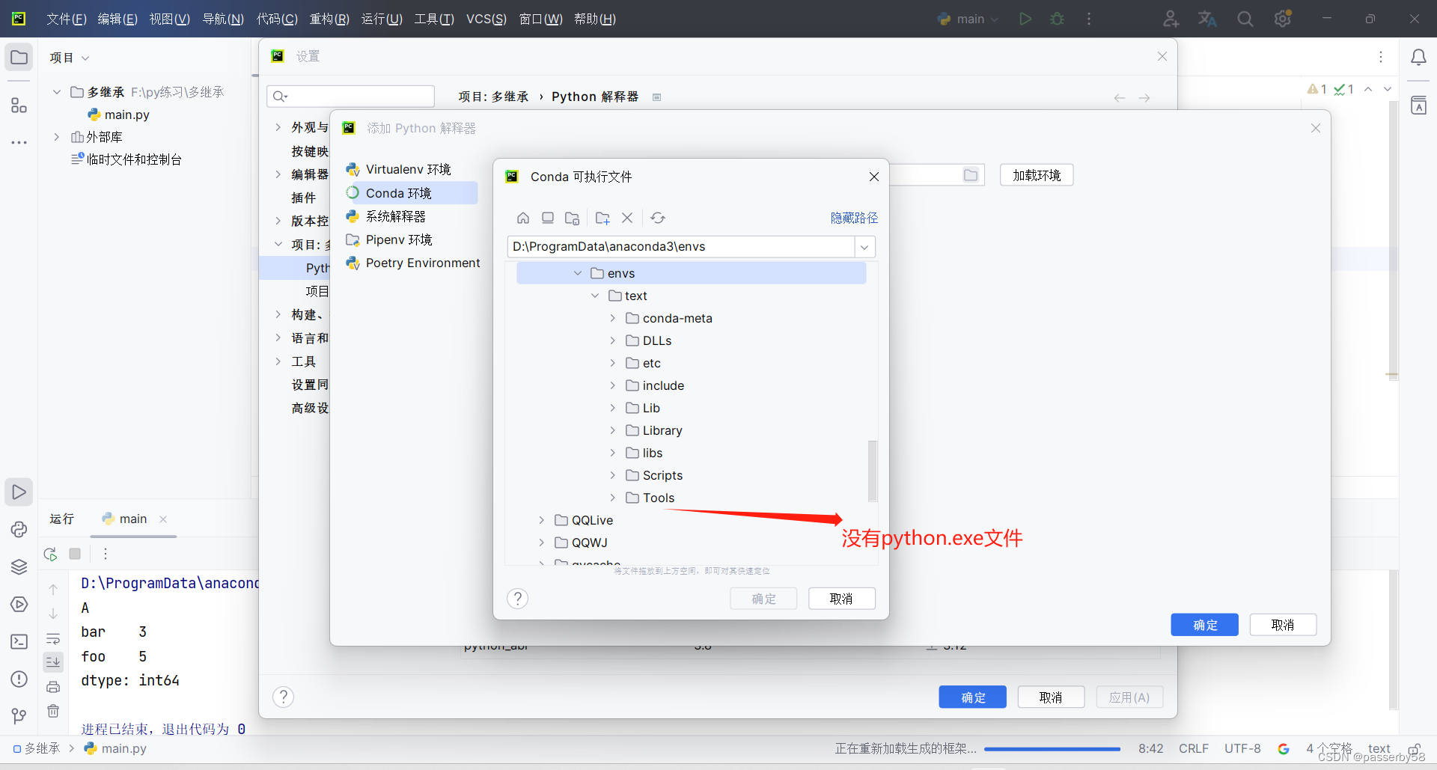Image resolution: width=1437 pixels, height=770 pixels.
Task: Click print icon in Run panel
Action: (x=53, y=687)
